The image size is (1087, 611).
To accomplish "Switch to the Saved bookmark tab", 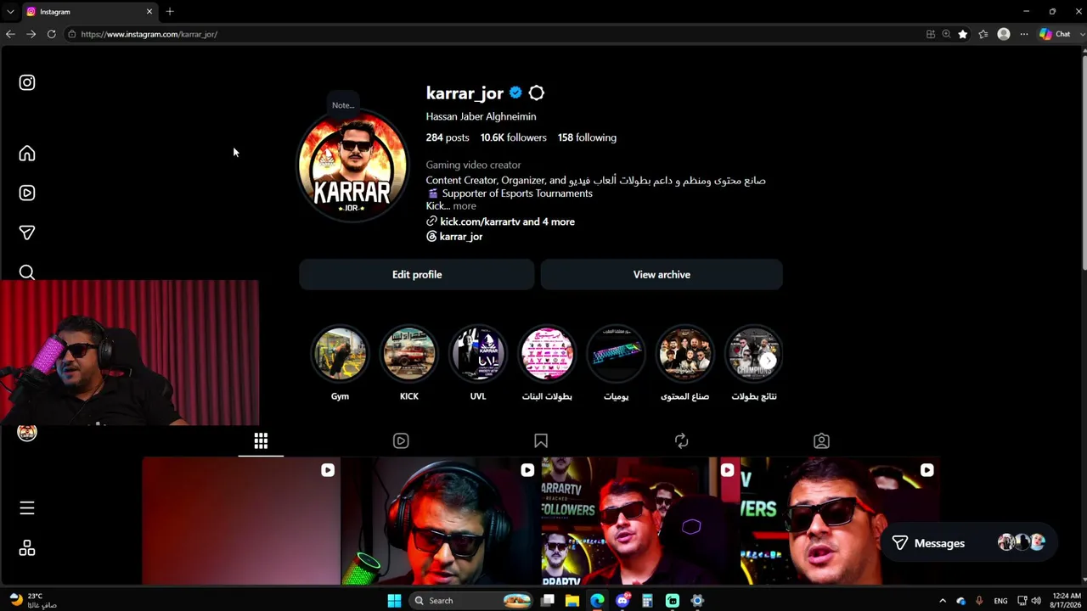I will [x=541, y=441].
